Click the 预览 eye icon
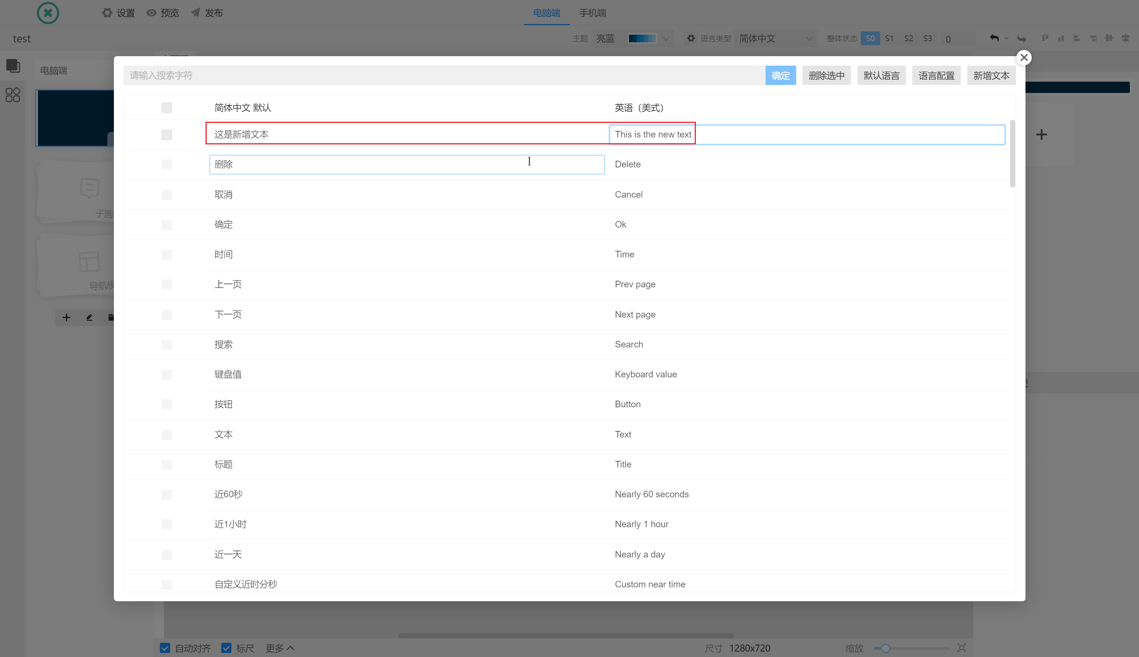The width and height of the screenshot is (1139, 657). [x=152, y=13]
